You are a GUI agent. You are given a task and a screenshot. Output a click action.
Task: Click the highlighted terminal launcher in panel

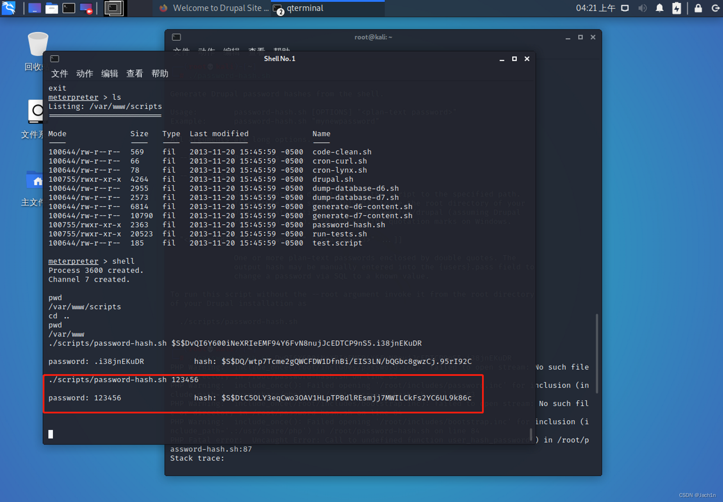[114, 8]
